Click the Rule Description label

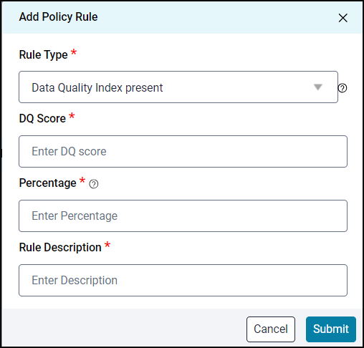[60, 247]
